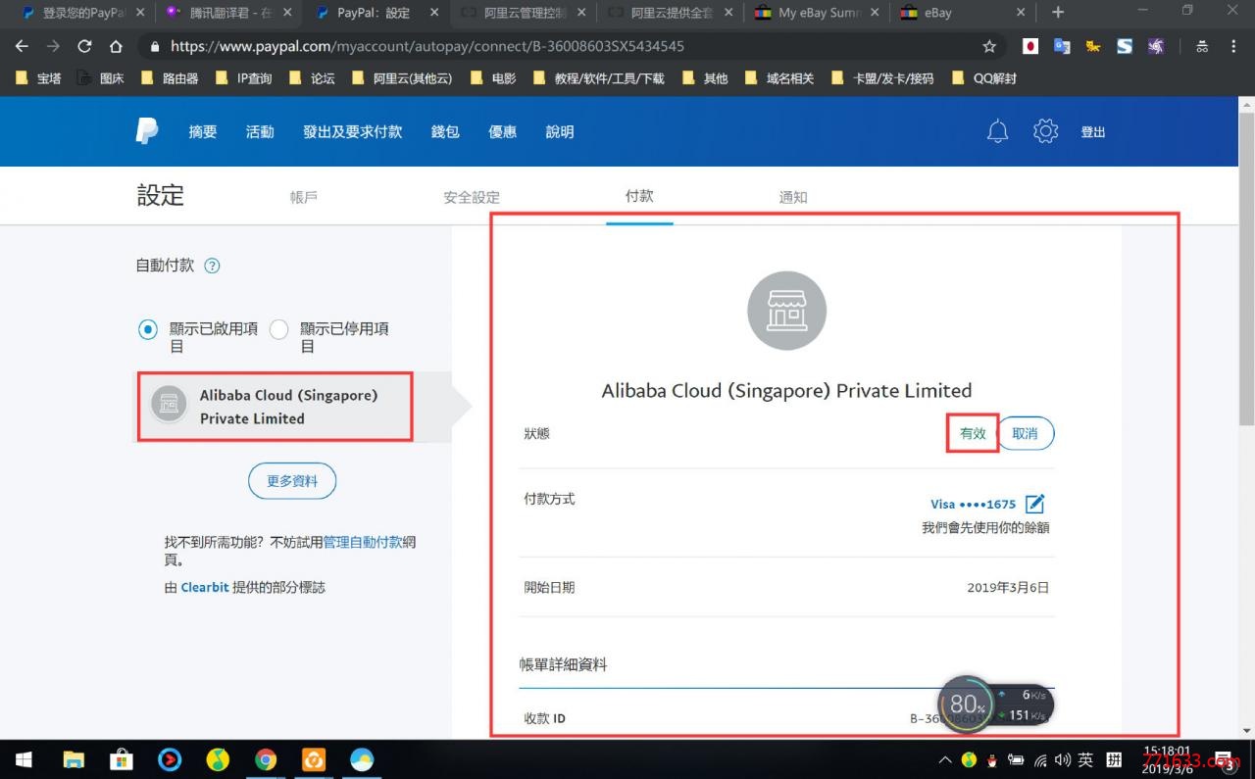1255x779 pixels.
Task: Open 發出及要求付款 menu item
Action: point(353,131)
